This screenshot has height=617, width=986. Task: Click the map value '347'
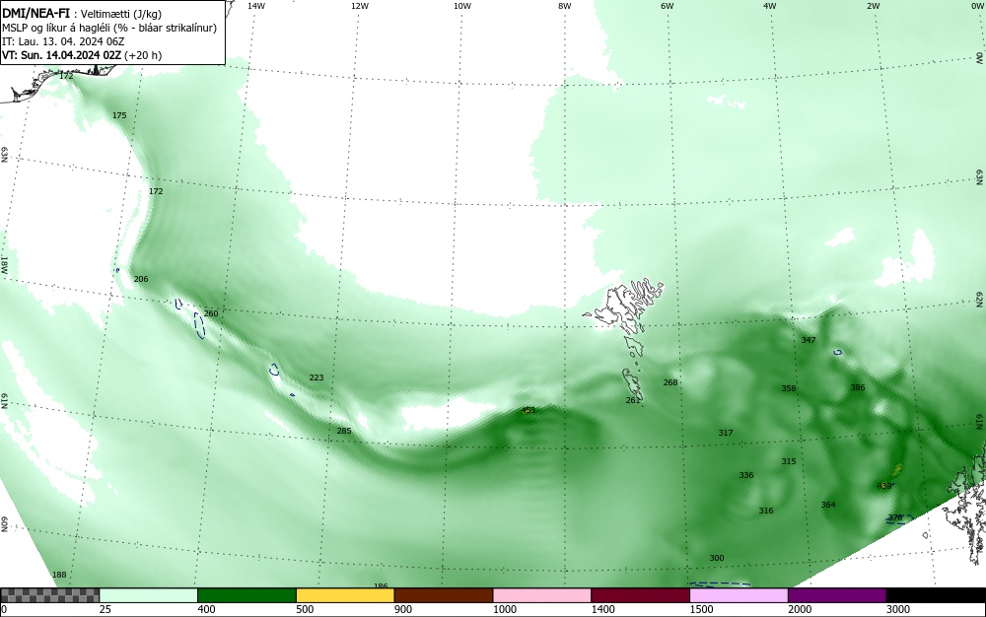(809, 340)
